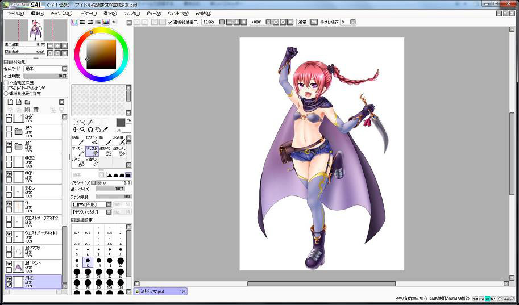519x305 pixels.
Task: Delete layer using the trash icon
Action: coord(36,110)
